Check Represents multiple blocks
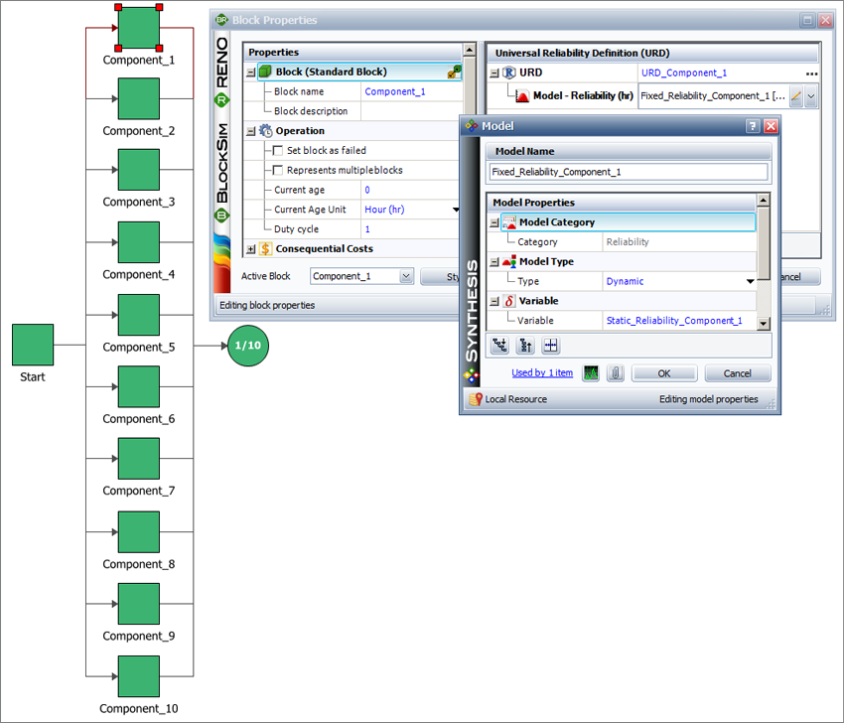 [x=277, y=169]
